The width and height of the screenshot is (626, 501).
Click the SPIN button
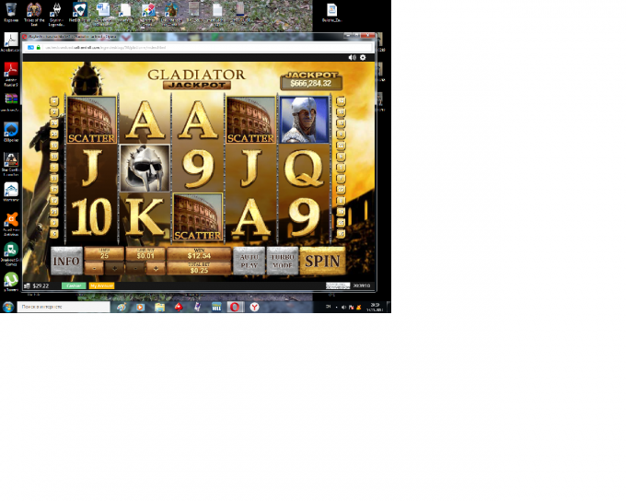click(322, 261)
